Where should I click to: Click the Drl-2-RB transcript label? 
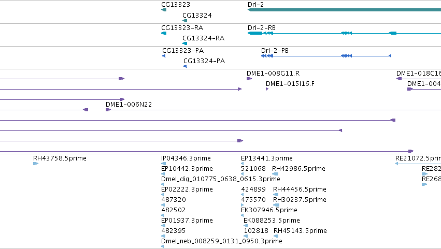point(262,28)
